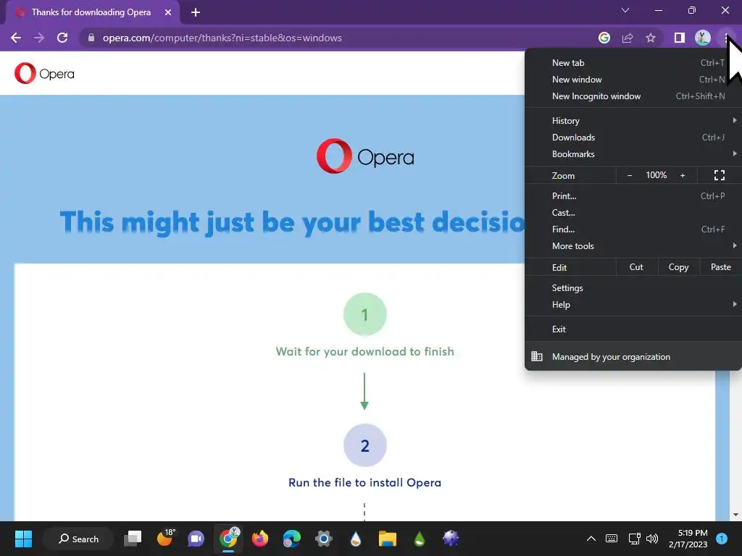
Task: Launch Microsoft Edge from the taskbar
Action: pos(291,539)
